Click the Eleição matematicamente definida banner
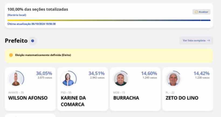Screen dimensions: 221x117 coord(109,56)
